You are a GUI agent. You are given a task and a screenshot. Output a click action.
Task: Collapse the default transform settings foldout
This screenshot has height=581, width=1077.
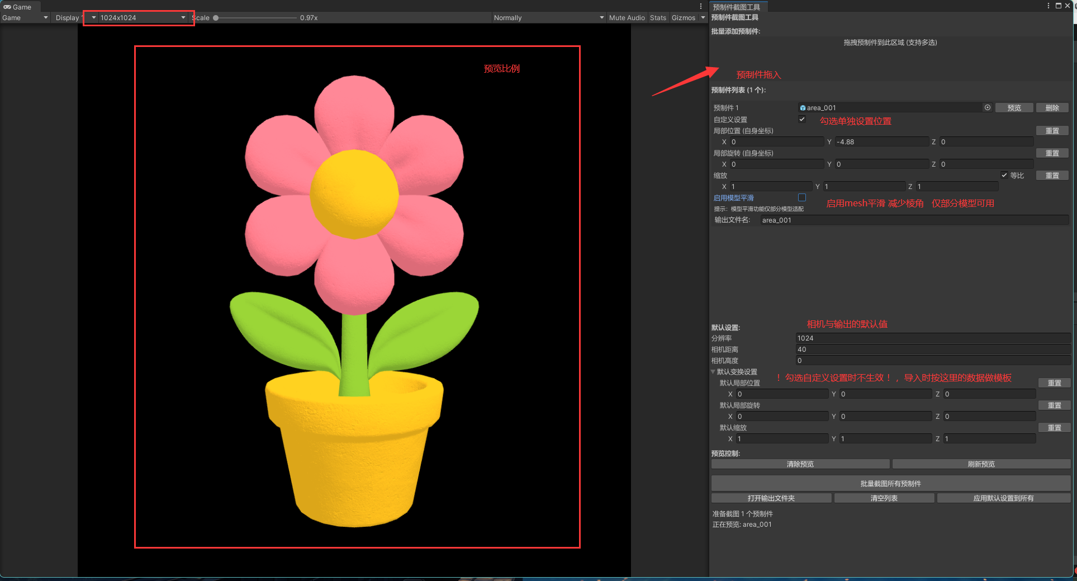tap(713, 372)
